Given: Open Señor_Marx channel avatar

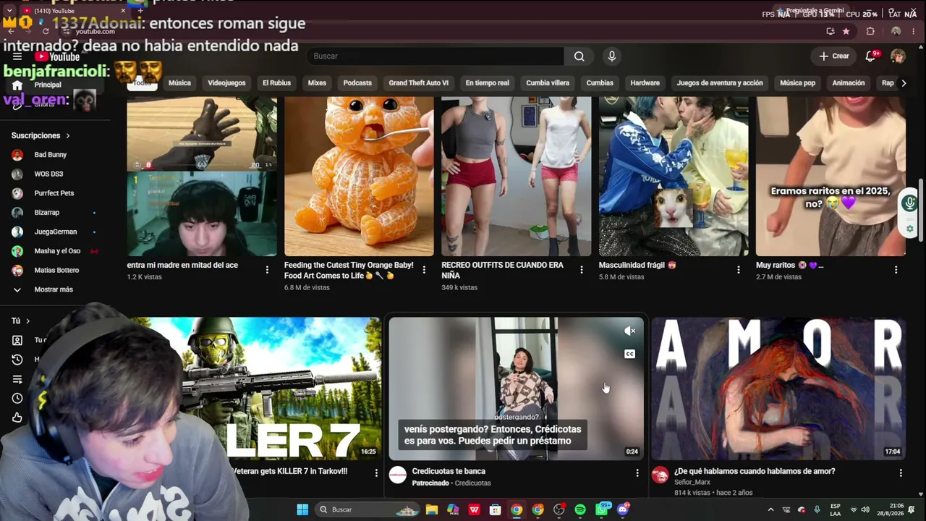Looking at the screenshot, I should pyautogui.click(x=660, y=475).
